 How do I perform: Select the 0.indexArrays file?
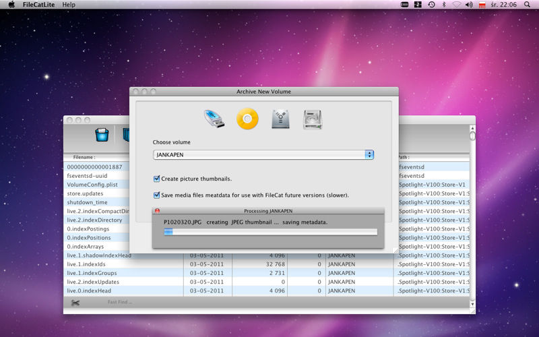tap(86, 247)
